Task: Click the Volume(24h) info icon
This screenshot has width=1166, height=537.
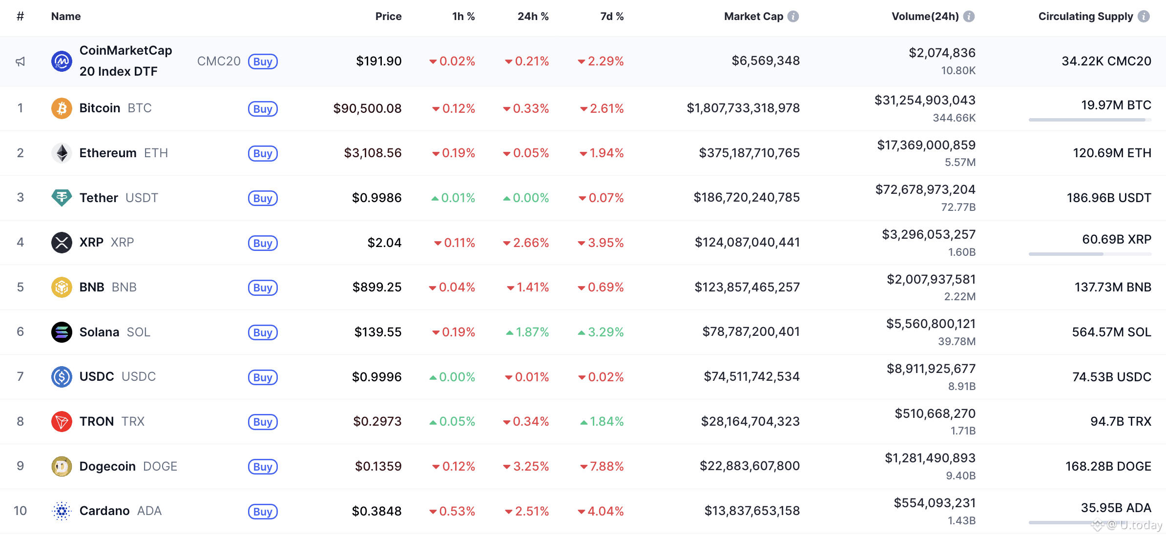Action: [969, 17]
